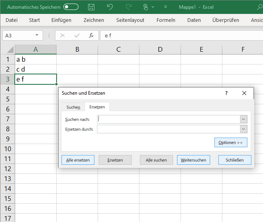This screenshot has height=222, width=263.
Task: Switch to the Suchen tab
Action: tap(73, 107)
